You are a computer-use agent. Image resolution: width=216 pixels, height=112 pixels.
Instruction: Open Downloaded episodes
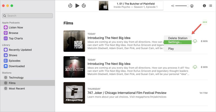[14, 66]
